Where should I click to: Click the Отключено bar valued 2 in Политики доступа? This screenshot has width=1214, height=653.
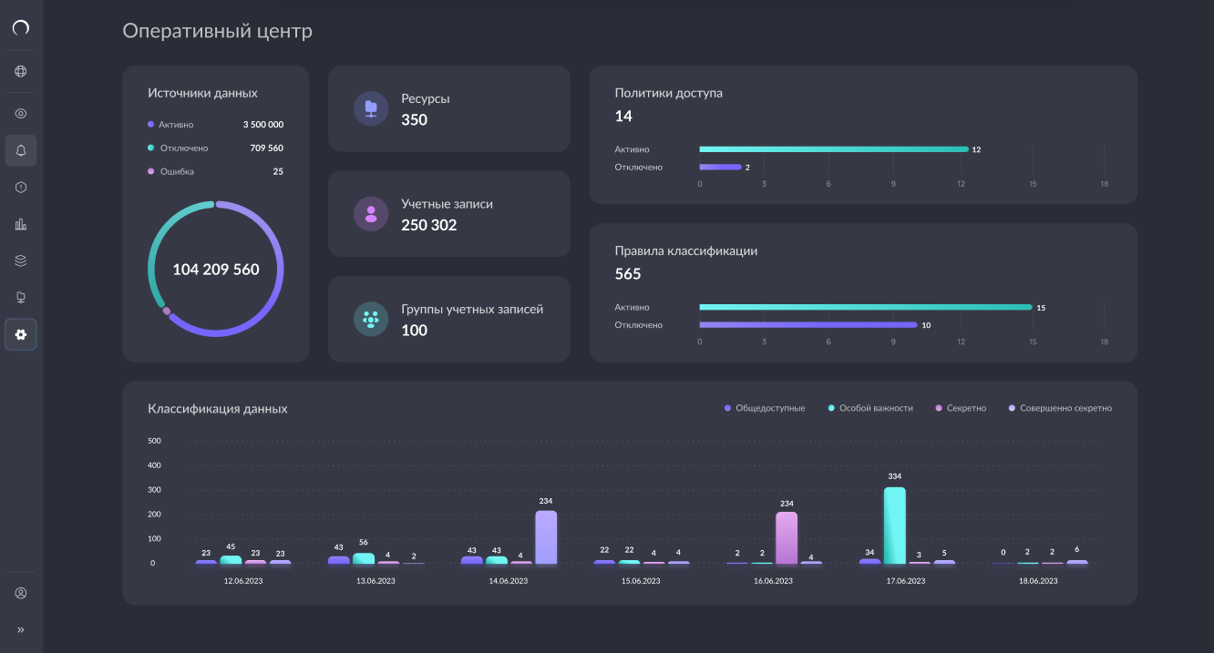tap(721, 168)
